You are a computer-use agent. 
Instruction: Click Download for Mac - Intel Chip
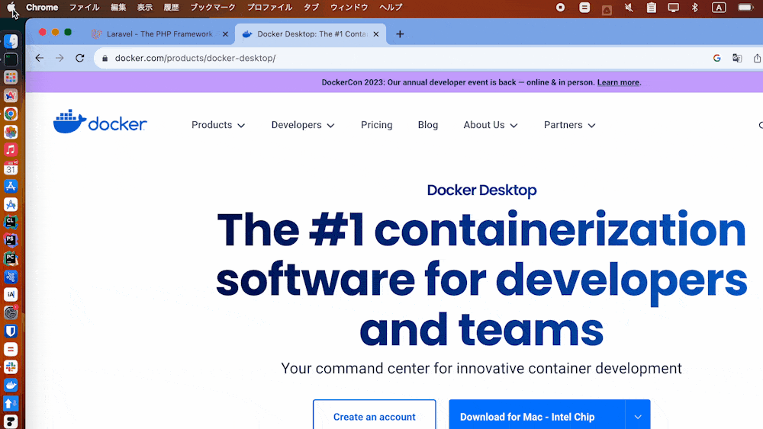536,415
